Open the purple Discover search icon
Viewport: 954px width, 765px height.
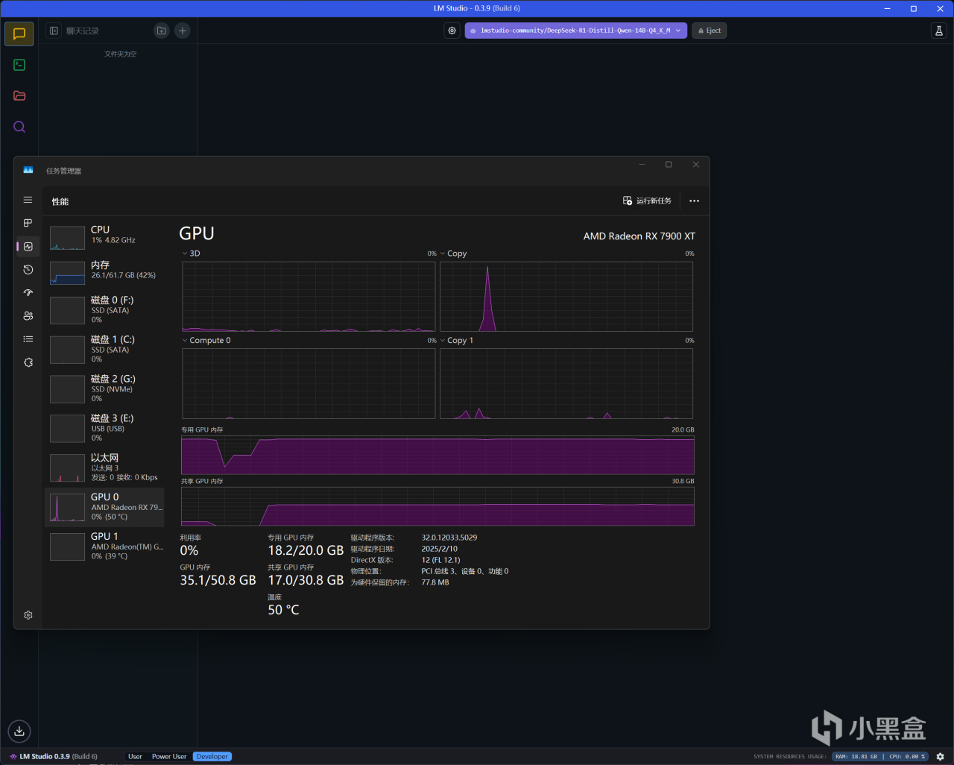coord(19,127)
